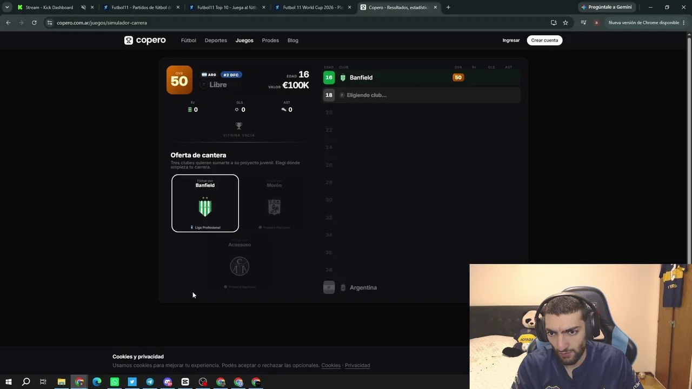Switch to Futbol11 Partidos de fútbol tab
Viewport: 692px width, 389px height.
pos(142,8)
